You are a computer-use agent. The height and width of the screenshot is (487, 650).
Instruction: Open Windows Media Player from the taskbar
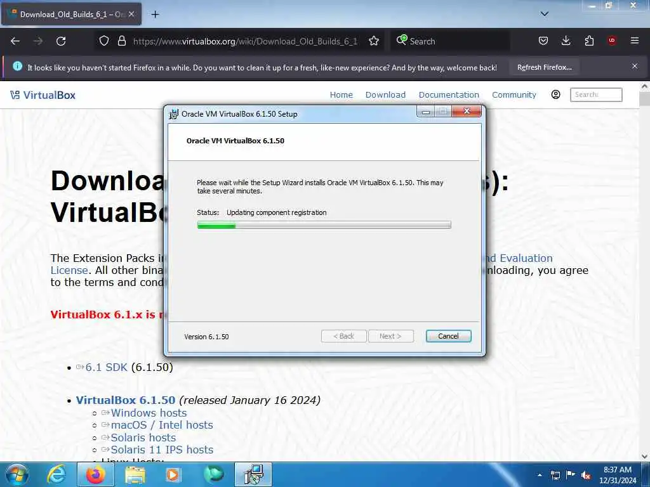click(173, 474)
